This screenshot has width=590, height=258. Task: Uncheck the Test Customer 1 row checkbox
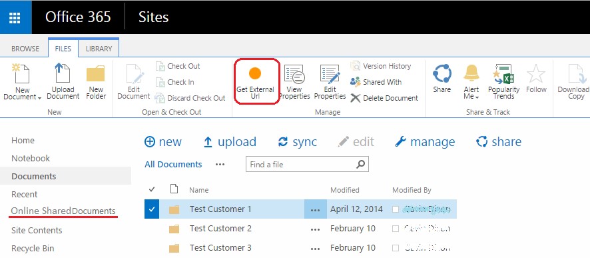[x=152, y=209]
